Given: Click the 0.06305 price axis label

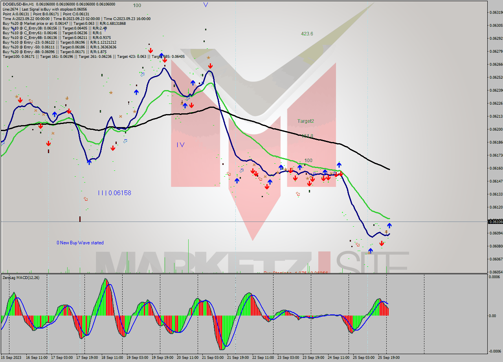Looking at the screenshot, I should tap(496, 25).
